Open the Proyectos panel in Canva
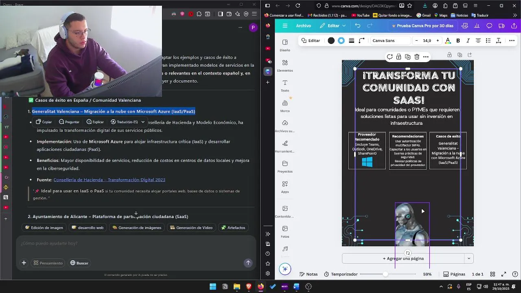Screen dimensions: 521x293 tap(285, 166)
